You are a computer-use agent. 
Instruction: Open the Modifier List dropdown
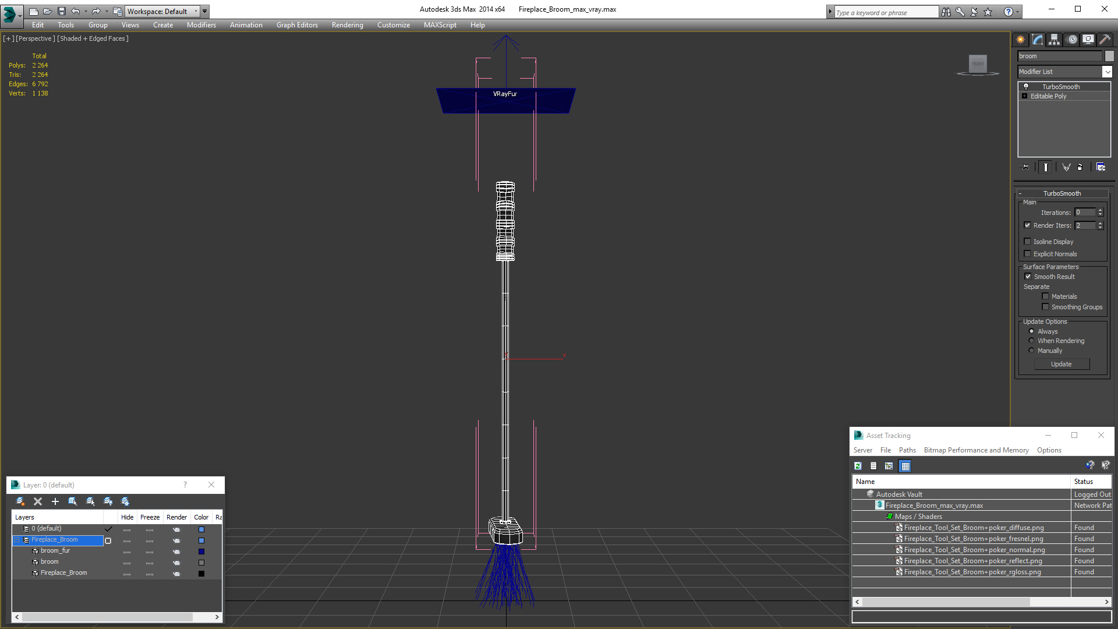coord(1107,72)
